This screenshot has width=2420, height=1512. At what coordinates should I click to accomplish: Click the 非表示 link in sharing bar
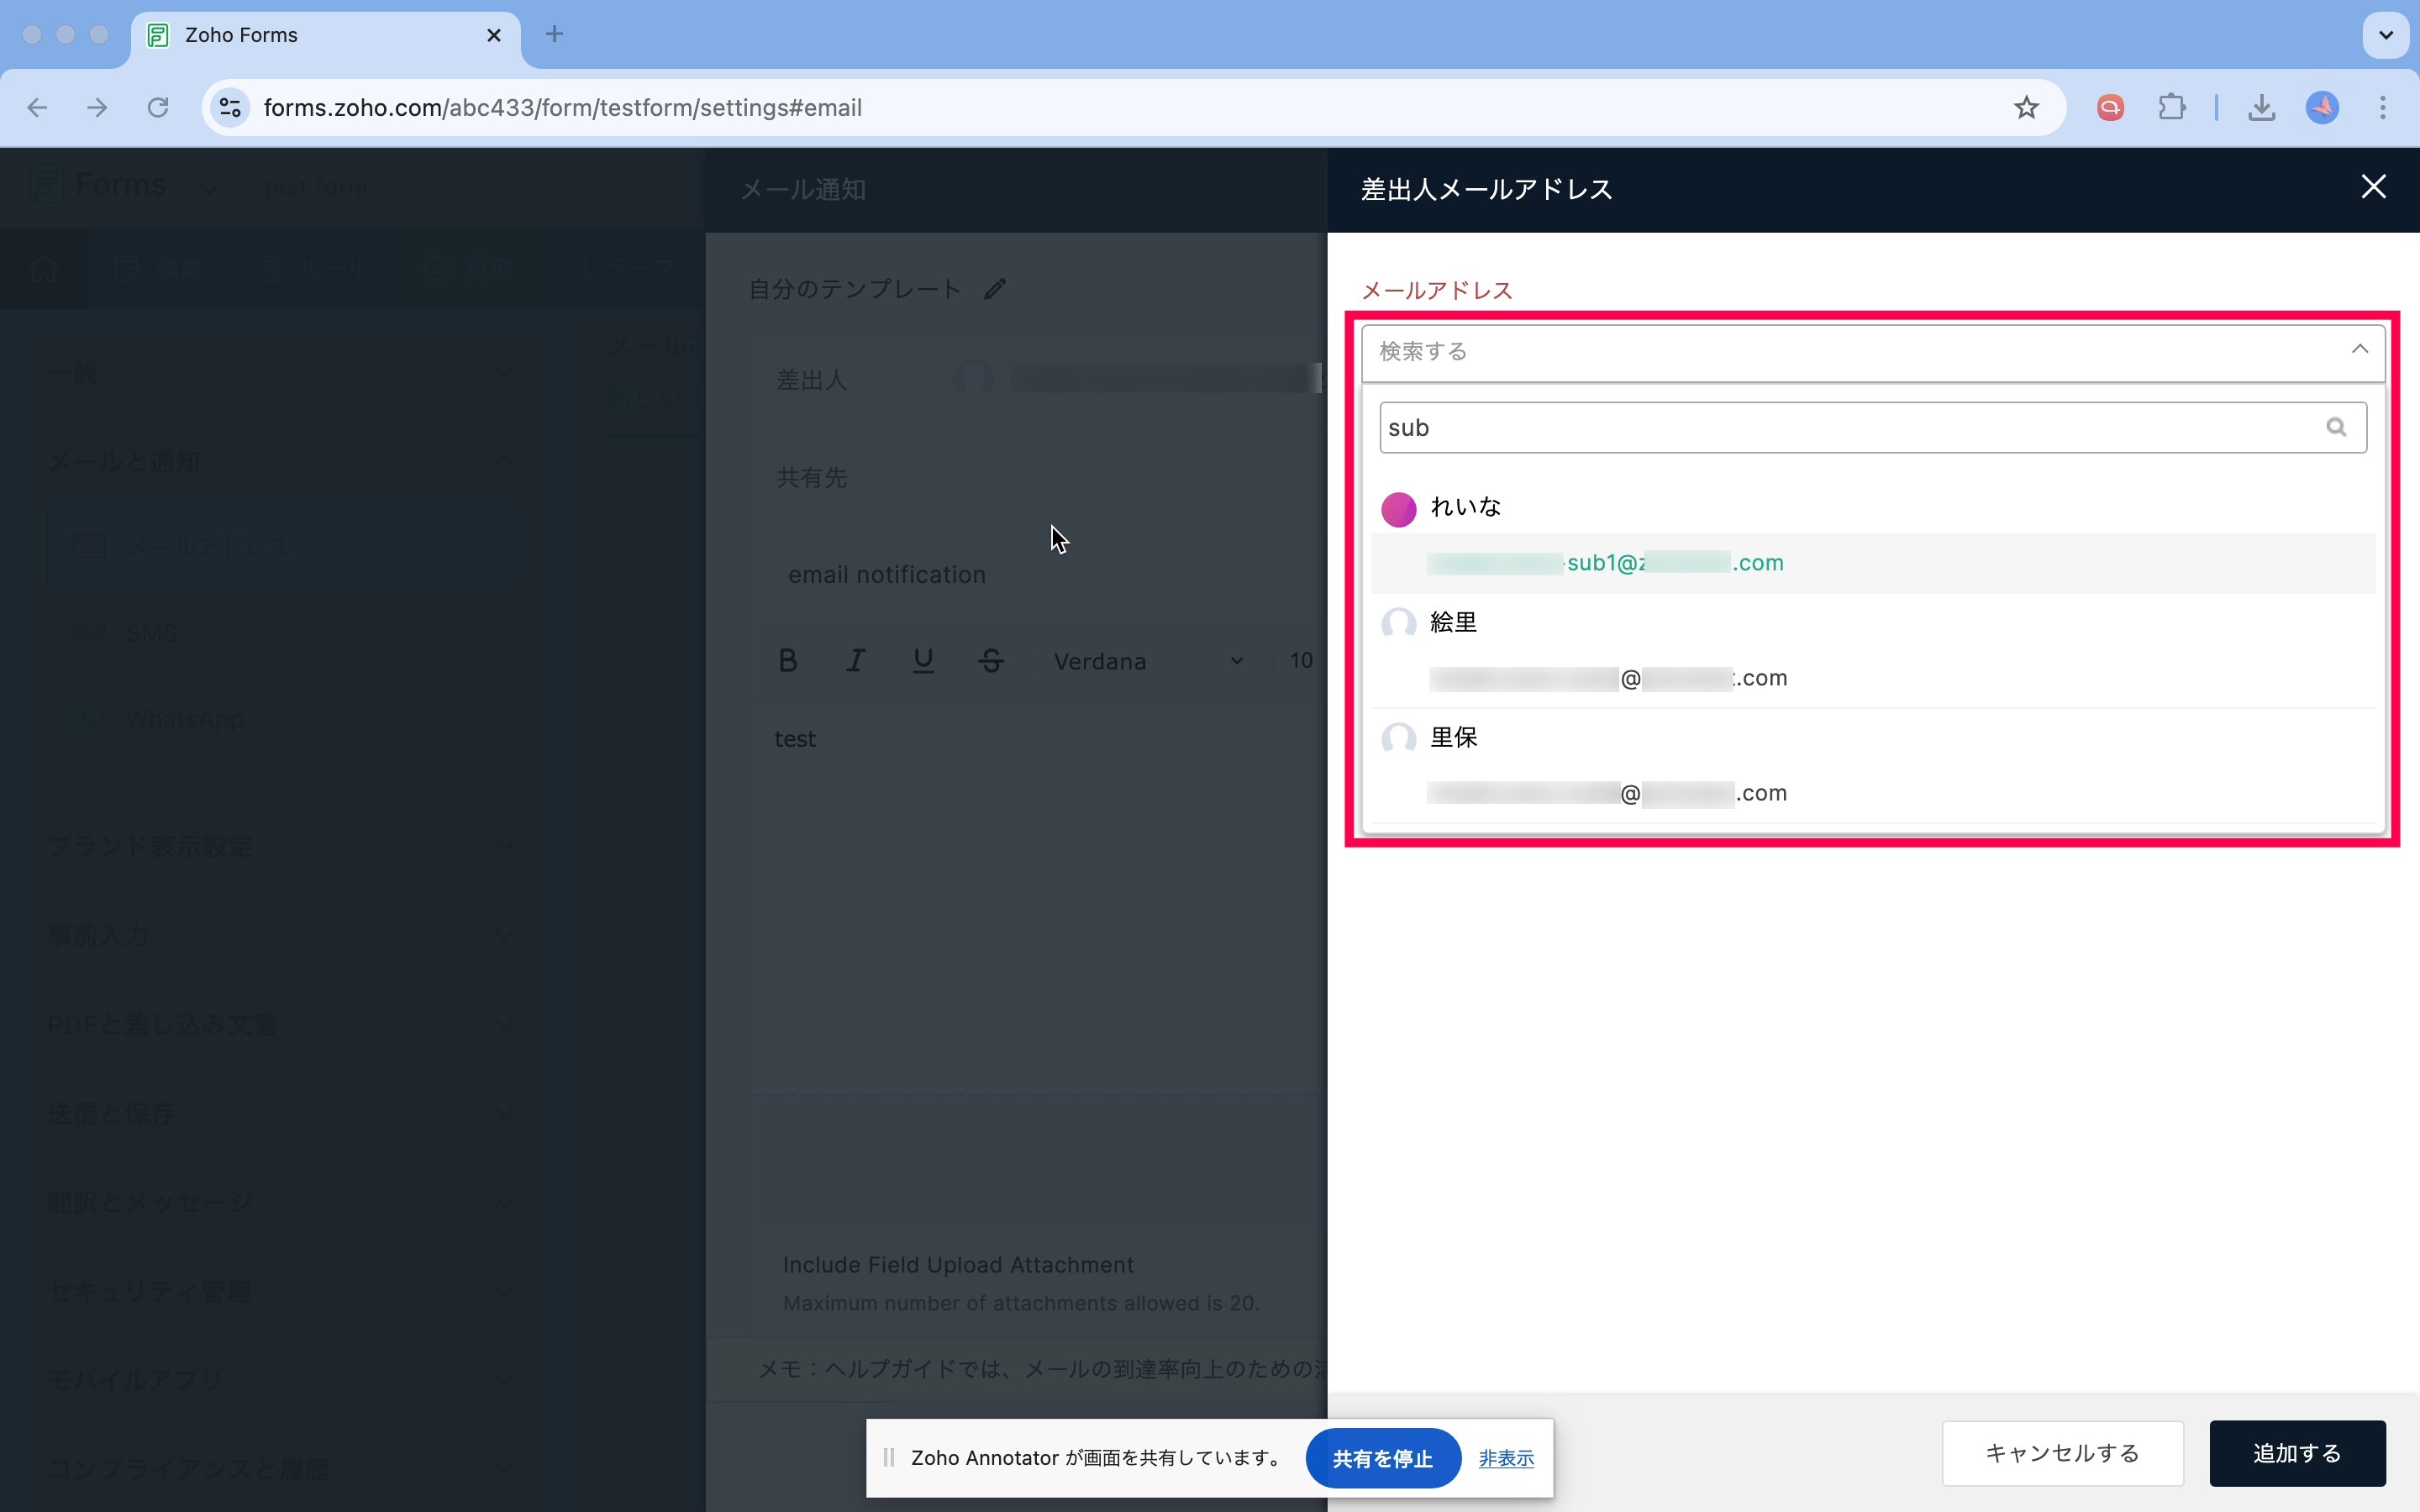pos(1505,1458)
